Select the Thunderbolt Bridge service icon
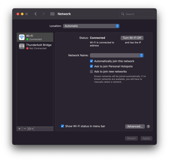 pyautogui.click(x=22, y=46)
